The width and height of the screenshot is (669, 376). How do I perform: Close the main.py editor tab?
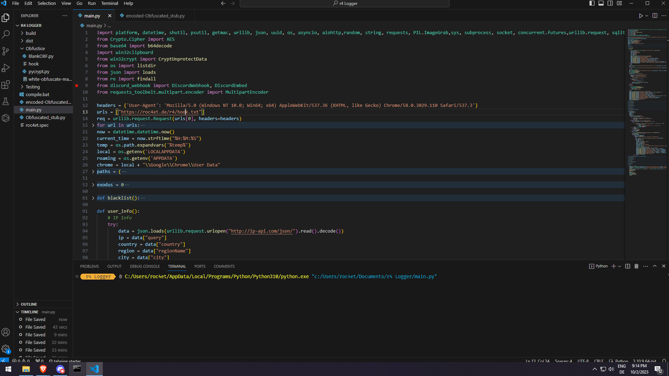(x=110, y=16)
